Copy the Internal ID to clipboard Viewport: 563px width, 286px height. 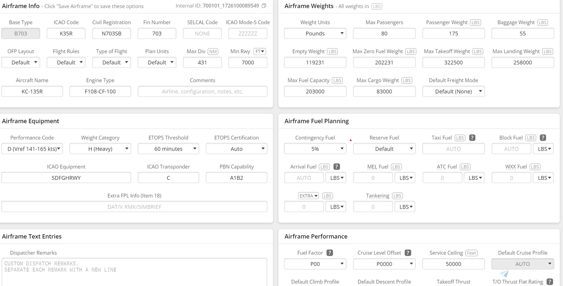[x=264, y=6]
